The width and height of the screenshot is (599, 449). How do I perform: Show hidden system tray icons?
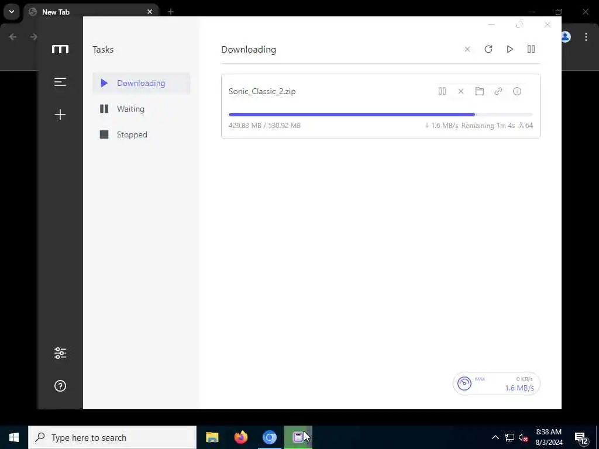tap(495, 437)
